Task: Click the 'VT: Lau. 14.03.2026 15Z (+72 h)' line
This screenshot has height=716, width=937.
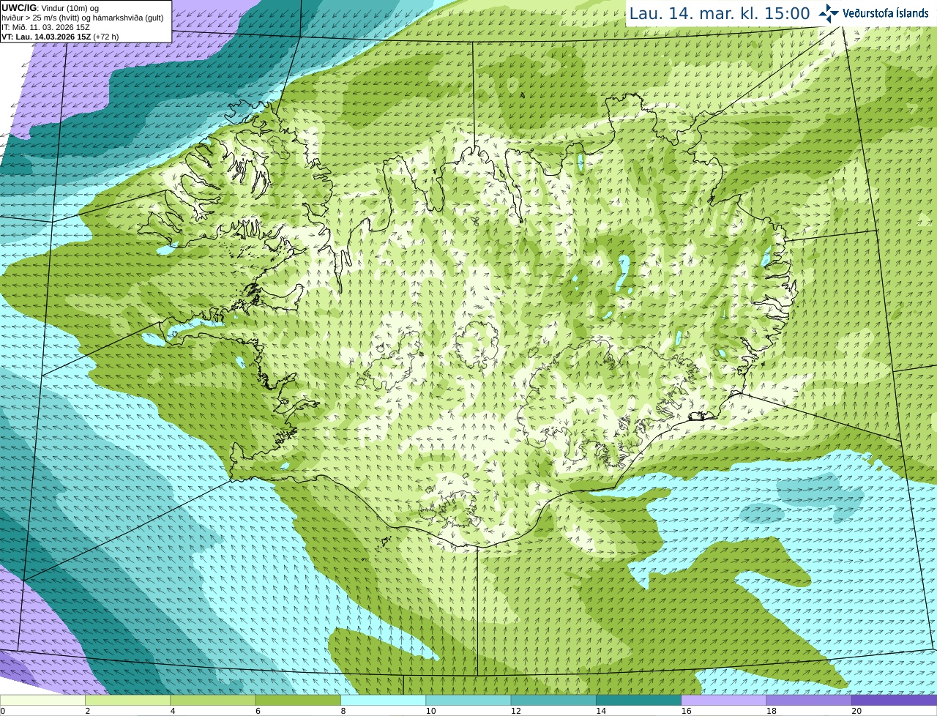Action: click(60, 37)
